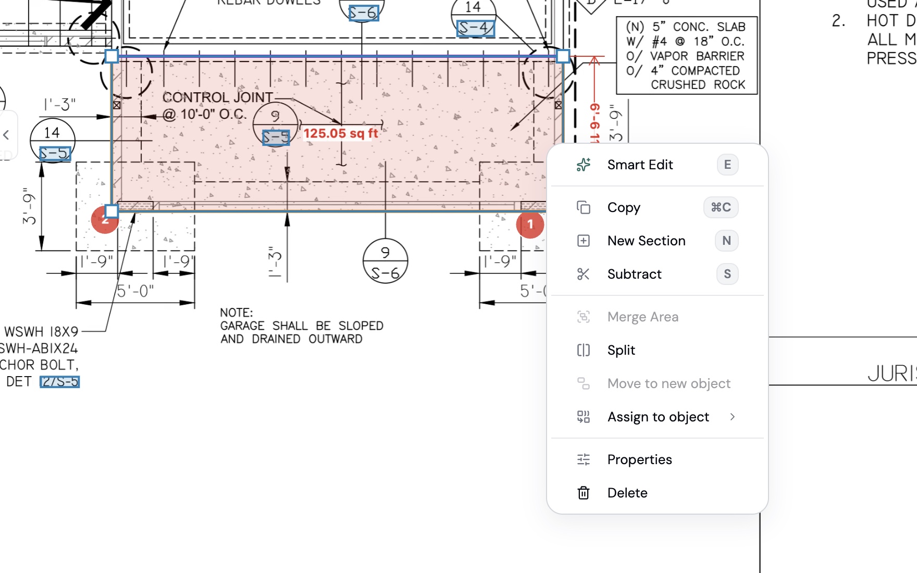Select Copy in the context menu

tap(658, 207)
